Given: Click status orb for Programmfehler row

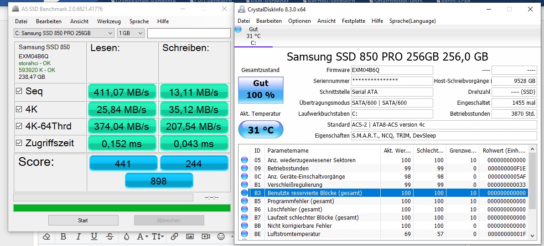Looking at the screenshot, I should click(244, 201).
